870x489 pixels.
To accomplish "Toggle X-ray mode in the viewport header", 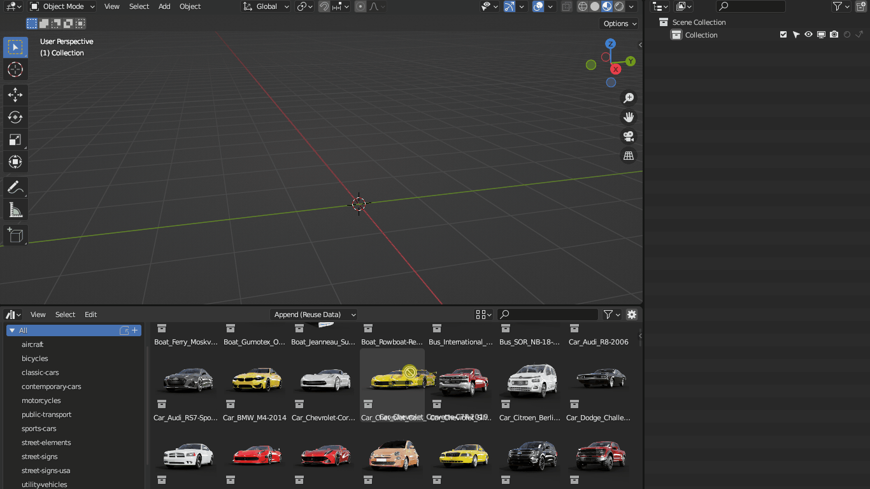I will click(x=566, y=6).
